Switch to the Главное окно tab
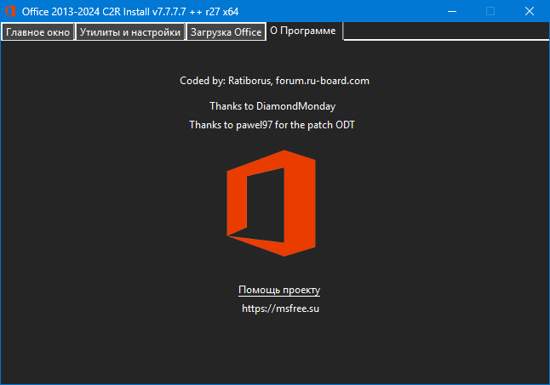The image size is (550, 385). pos(37,32)
